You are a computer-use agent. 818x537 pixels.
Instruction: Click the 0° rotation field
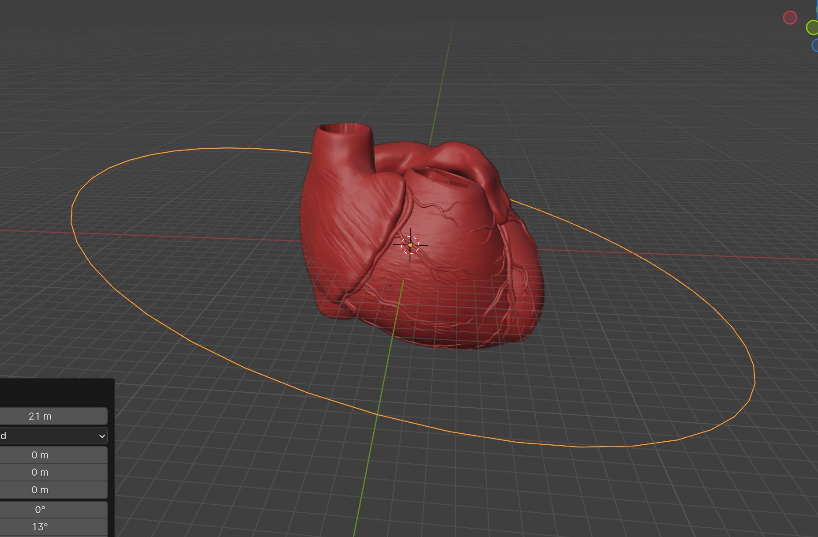pyautogui.click(x=53, y=510)
